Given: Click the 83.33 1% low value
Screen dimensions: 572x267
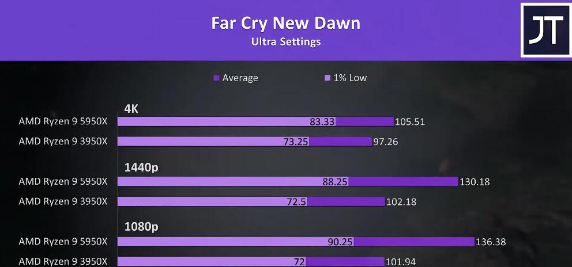Looking at the screenshot, I should (x=322, y=121).
